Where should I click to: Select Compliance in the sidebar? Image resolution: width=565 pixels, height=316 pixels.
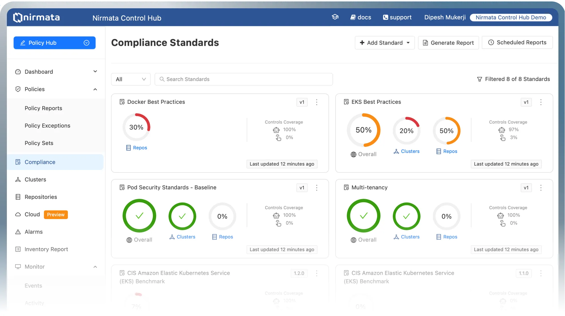pos(55,162)
